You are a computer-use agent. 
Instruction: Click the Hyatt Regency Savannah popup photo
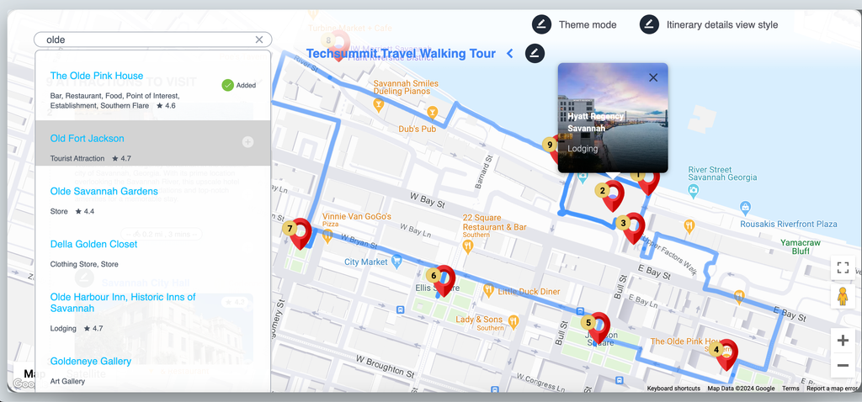613,118
